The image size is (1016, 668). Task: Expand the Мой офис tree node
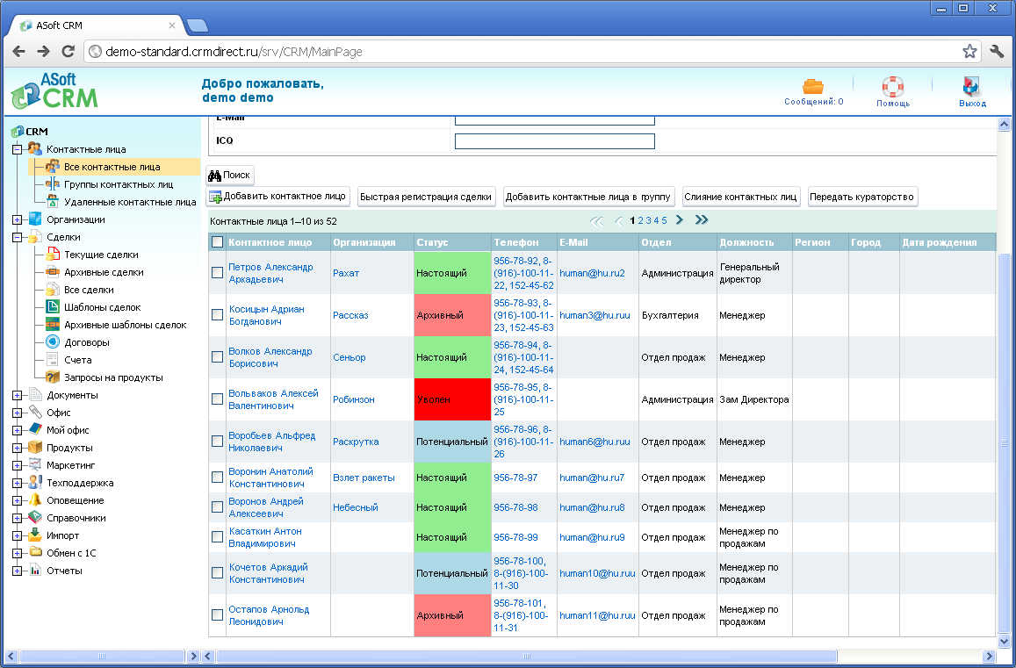click(x=17, y=430)
